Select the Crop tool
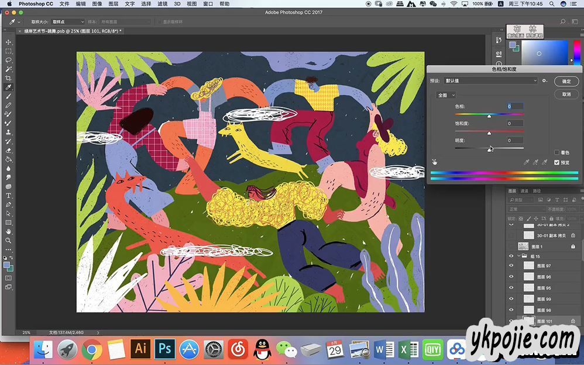584x365 pixels. (8, 78)
